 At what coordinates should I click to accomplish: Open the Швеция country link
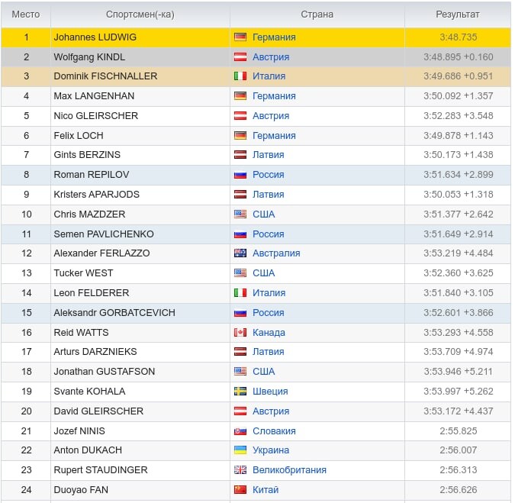(270, 392)
